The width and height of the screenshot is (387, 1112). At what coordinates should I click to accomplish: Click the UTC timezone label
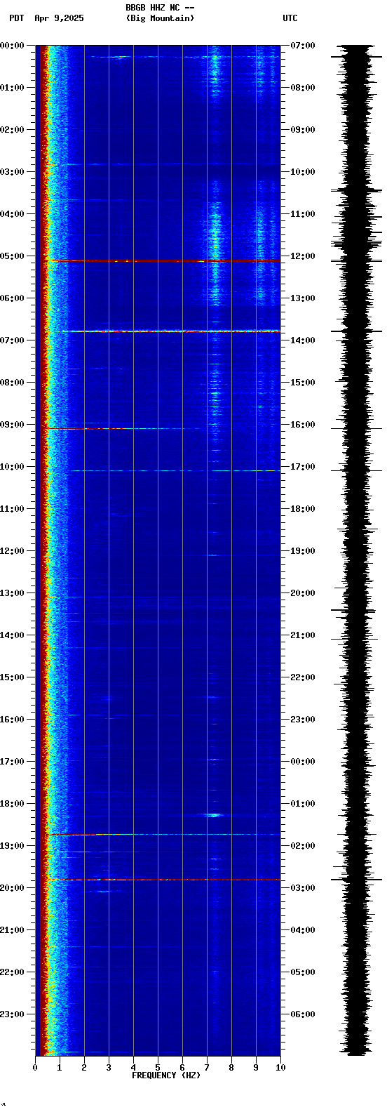pos(290,18)
